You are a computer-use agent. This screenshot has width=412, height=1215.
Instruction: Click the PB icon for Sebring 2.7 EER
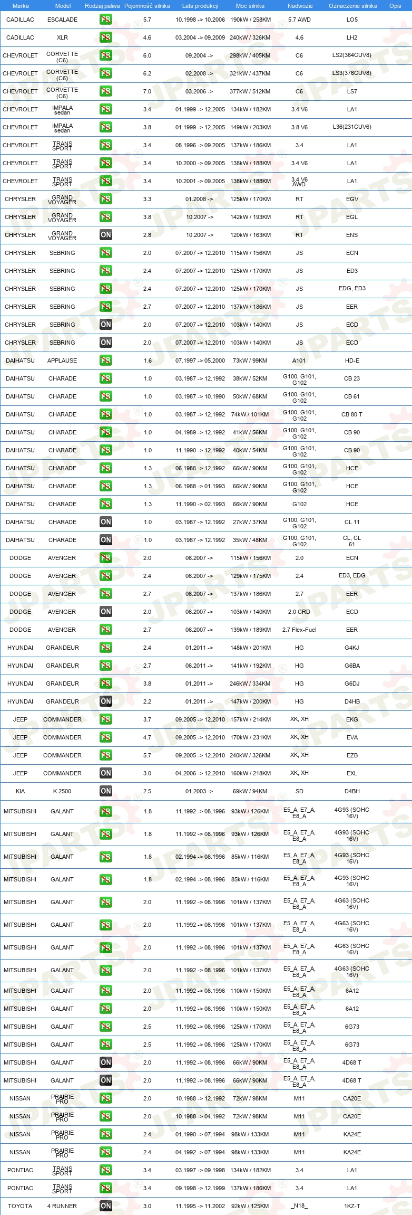(x=105, y=307)
